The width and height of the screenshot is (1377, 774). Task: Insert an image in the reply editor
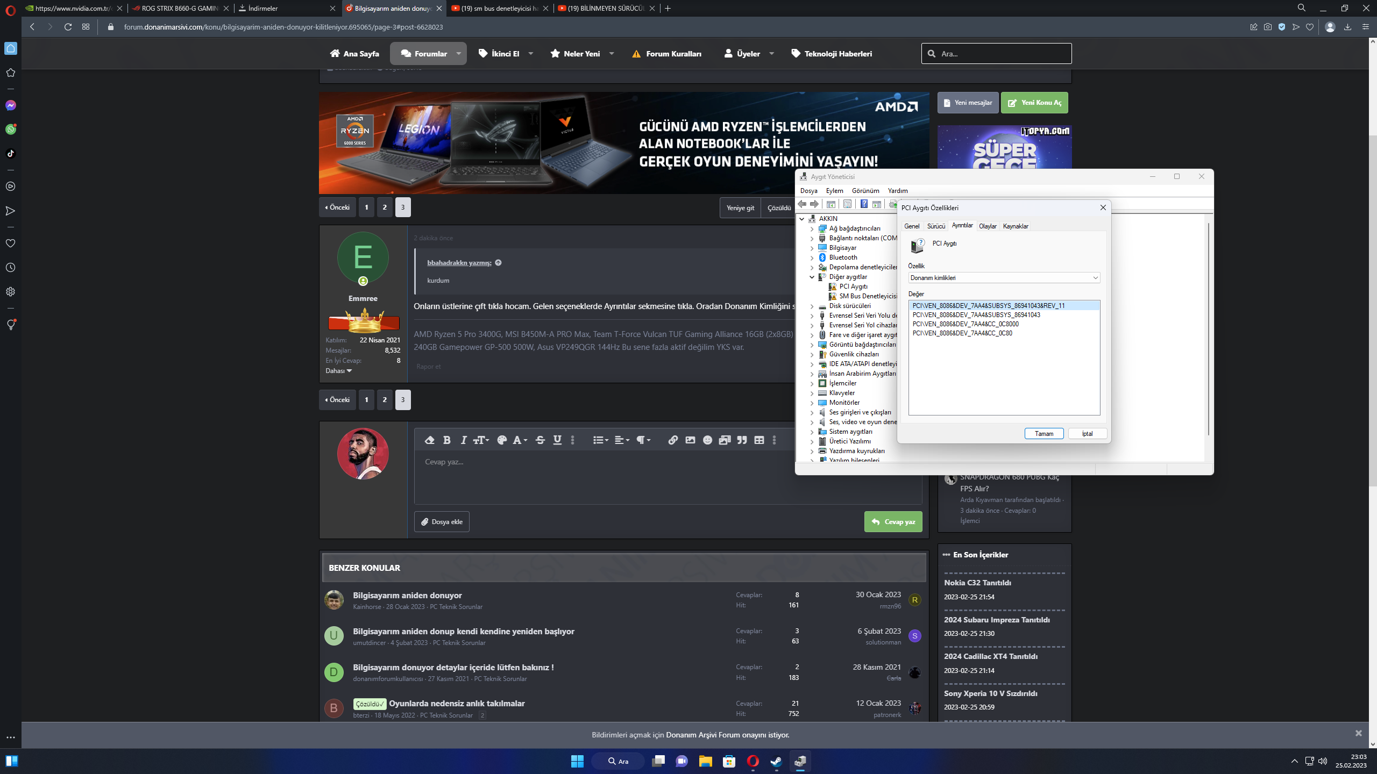pos(690,440)
